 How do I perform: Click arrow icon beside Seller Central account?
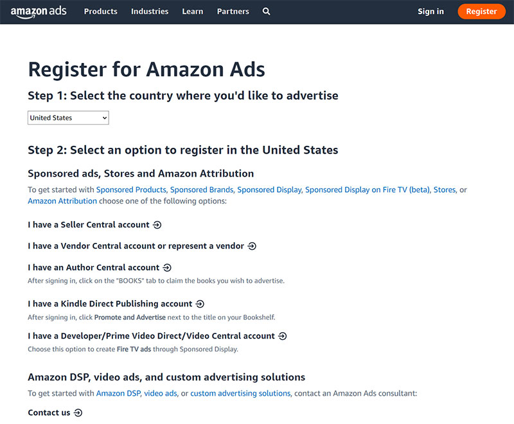click(157, 225)
